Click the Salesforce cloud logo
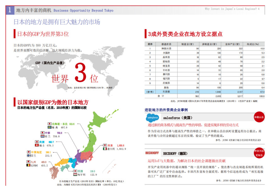The width and height of the screenshot is (270, 191). pos(152,117)
